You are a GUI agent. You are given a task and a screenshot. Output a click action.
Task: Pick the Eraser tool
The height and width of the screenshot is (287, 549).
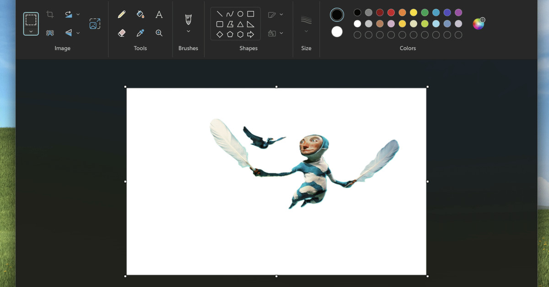click(x=121, y=32)
